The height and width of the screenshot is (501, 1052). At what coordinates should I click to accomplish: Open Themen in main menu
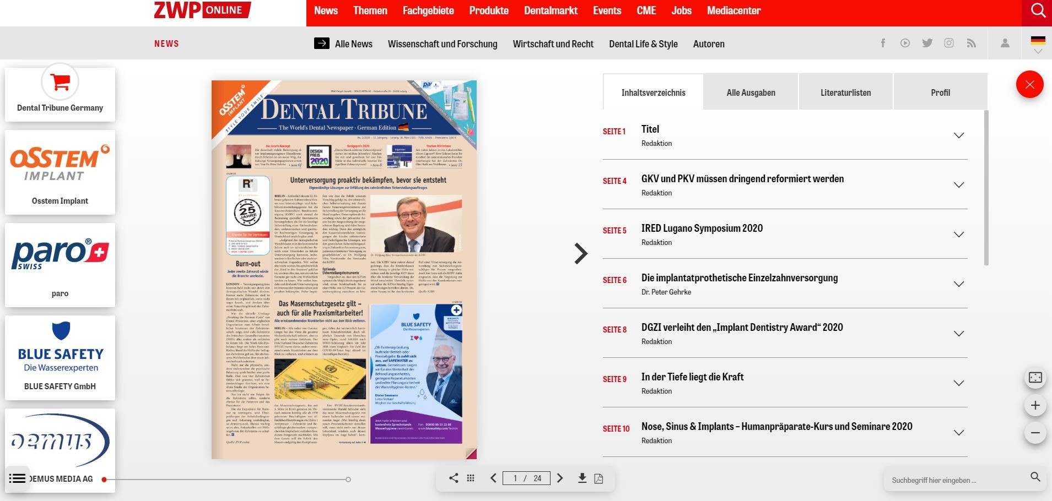(x=370, y=10)
